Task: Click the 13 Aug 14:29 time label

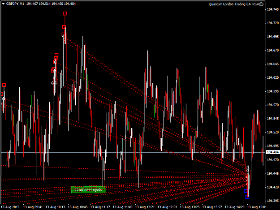Action: pos(234,207)
